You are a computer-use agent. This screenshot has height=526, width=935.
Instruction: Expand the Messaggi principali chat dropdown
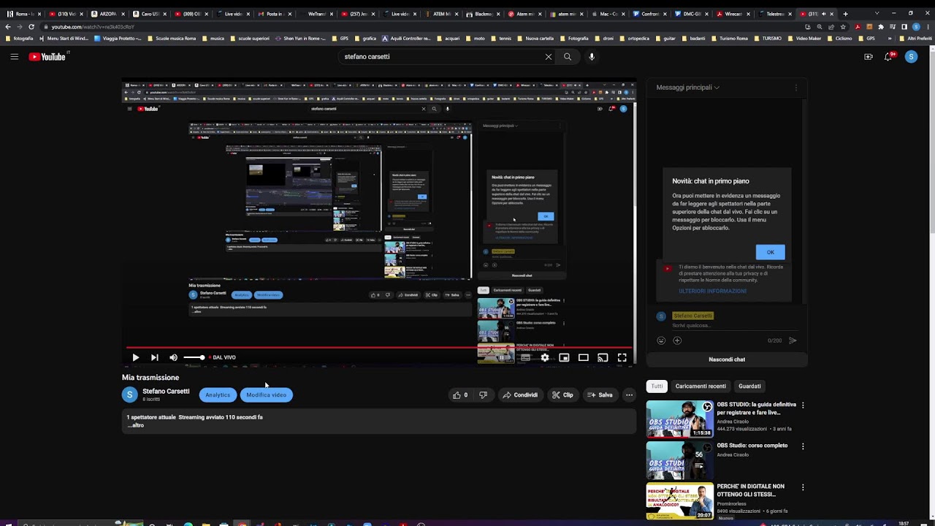pyautogui.click(x=687, y=88)
